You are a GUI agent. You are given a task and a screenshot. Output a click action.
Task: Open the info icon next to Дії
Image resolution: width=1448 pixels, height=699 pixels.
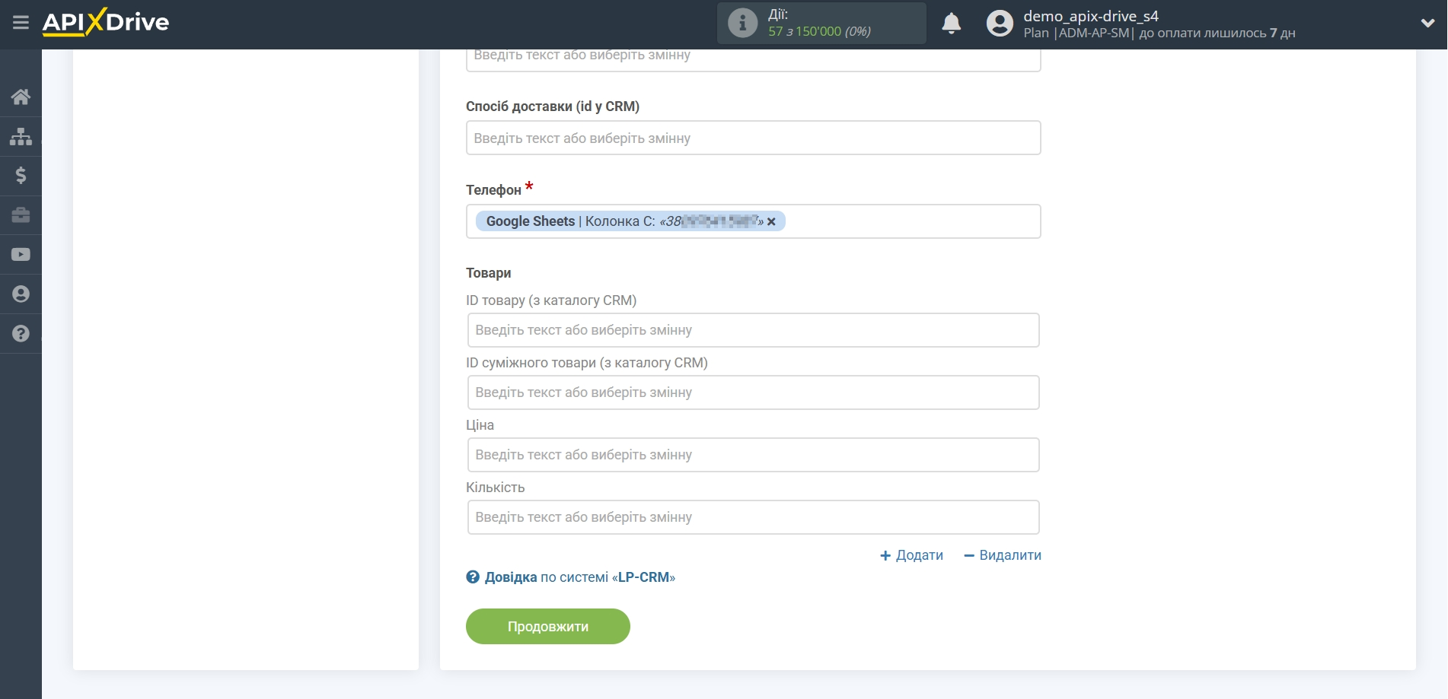point(742,23)
